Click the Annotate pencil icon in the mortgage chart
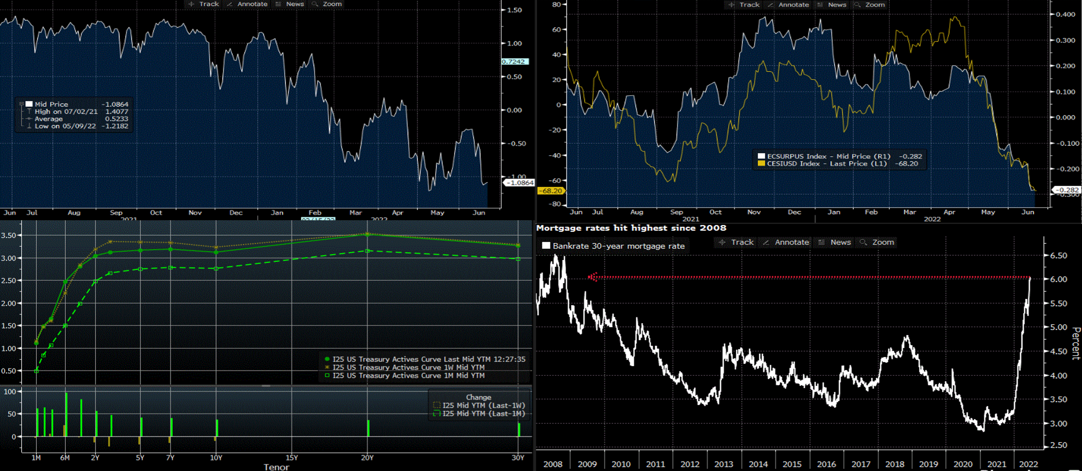This screenshot has height=471, width=1082. point(766,242)
